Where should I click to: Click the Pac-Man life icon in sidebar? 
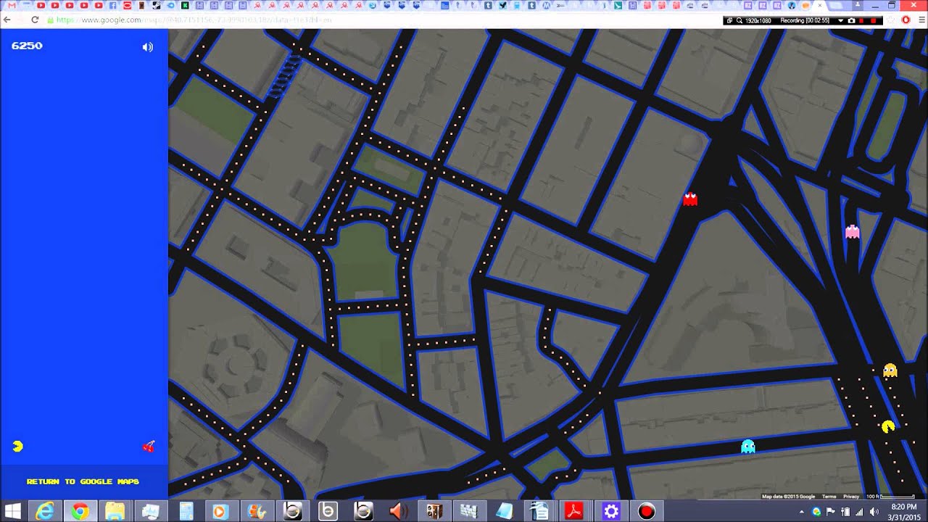tap(18, 446)
